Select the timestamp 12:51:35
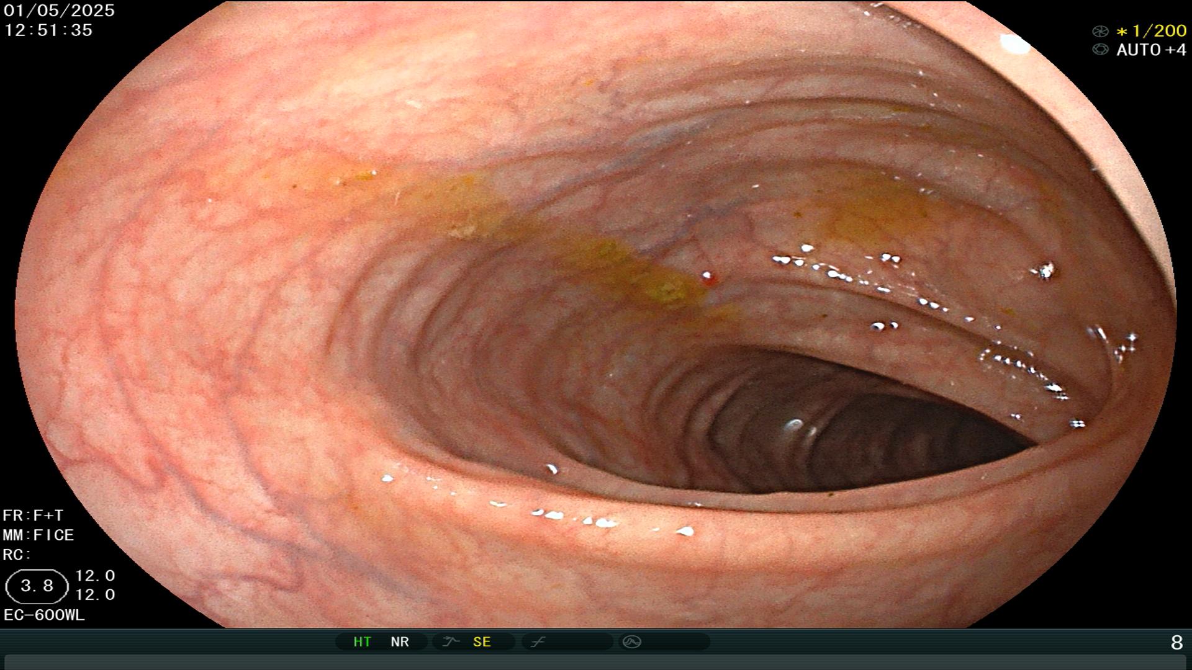 (48, 30)
